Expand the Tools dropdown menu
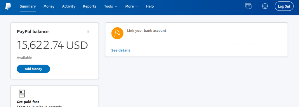299x107 pixels. [111, 6]
